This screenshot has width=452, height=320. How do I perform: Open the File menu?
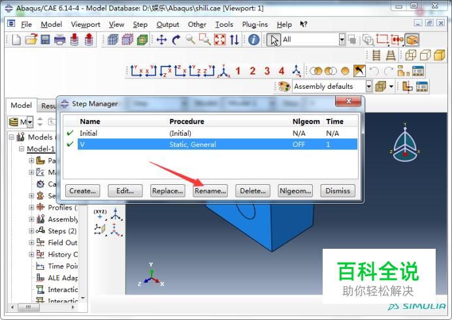coord(26,25)
